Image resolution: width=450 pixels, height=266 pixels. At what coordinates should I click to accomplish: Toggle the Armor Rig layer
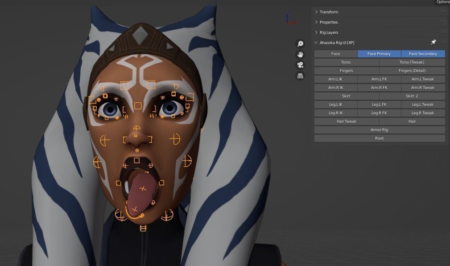click(380, 130)
